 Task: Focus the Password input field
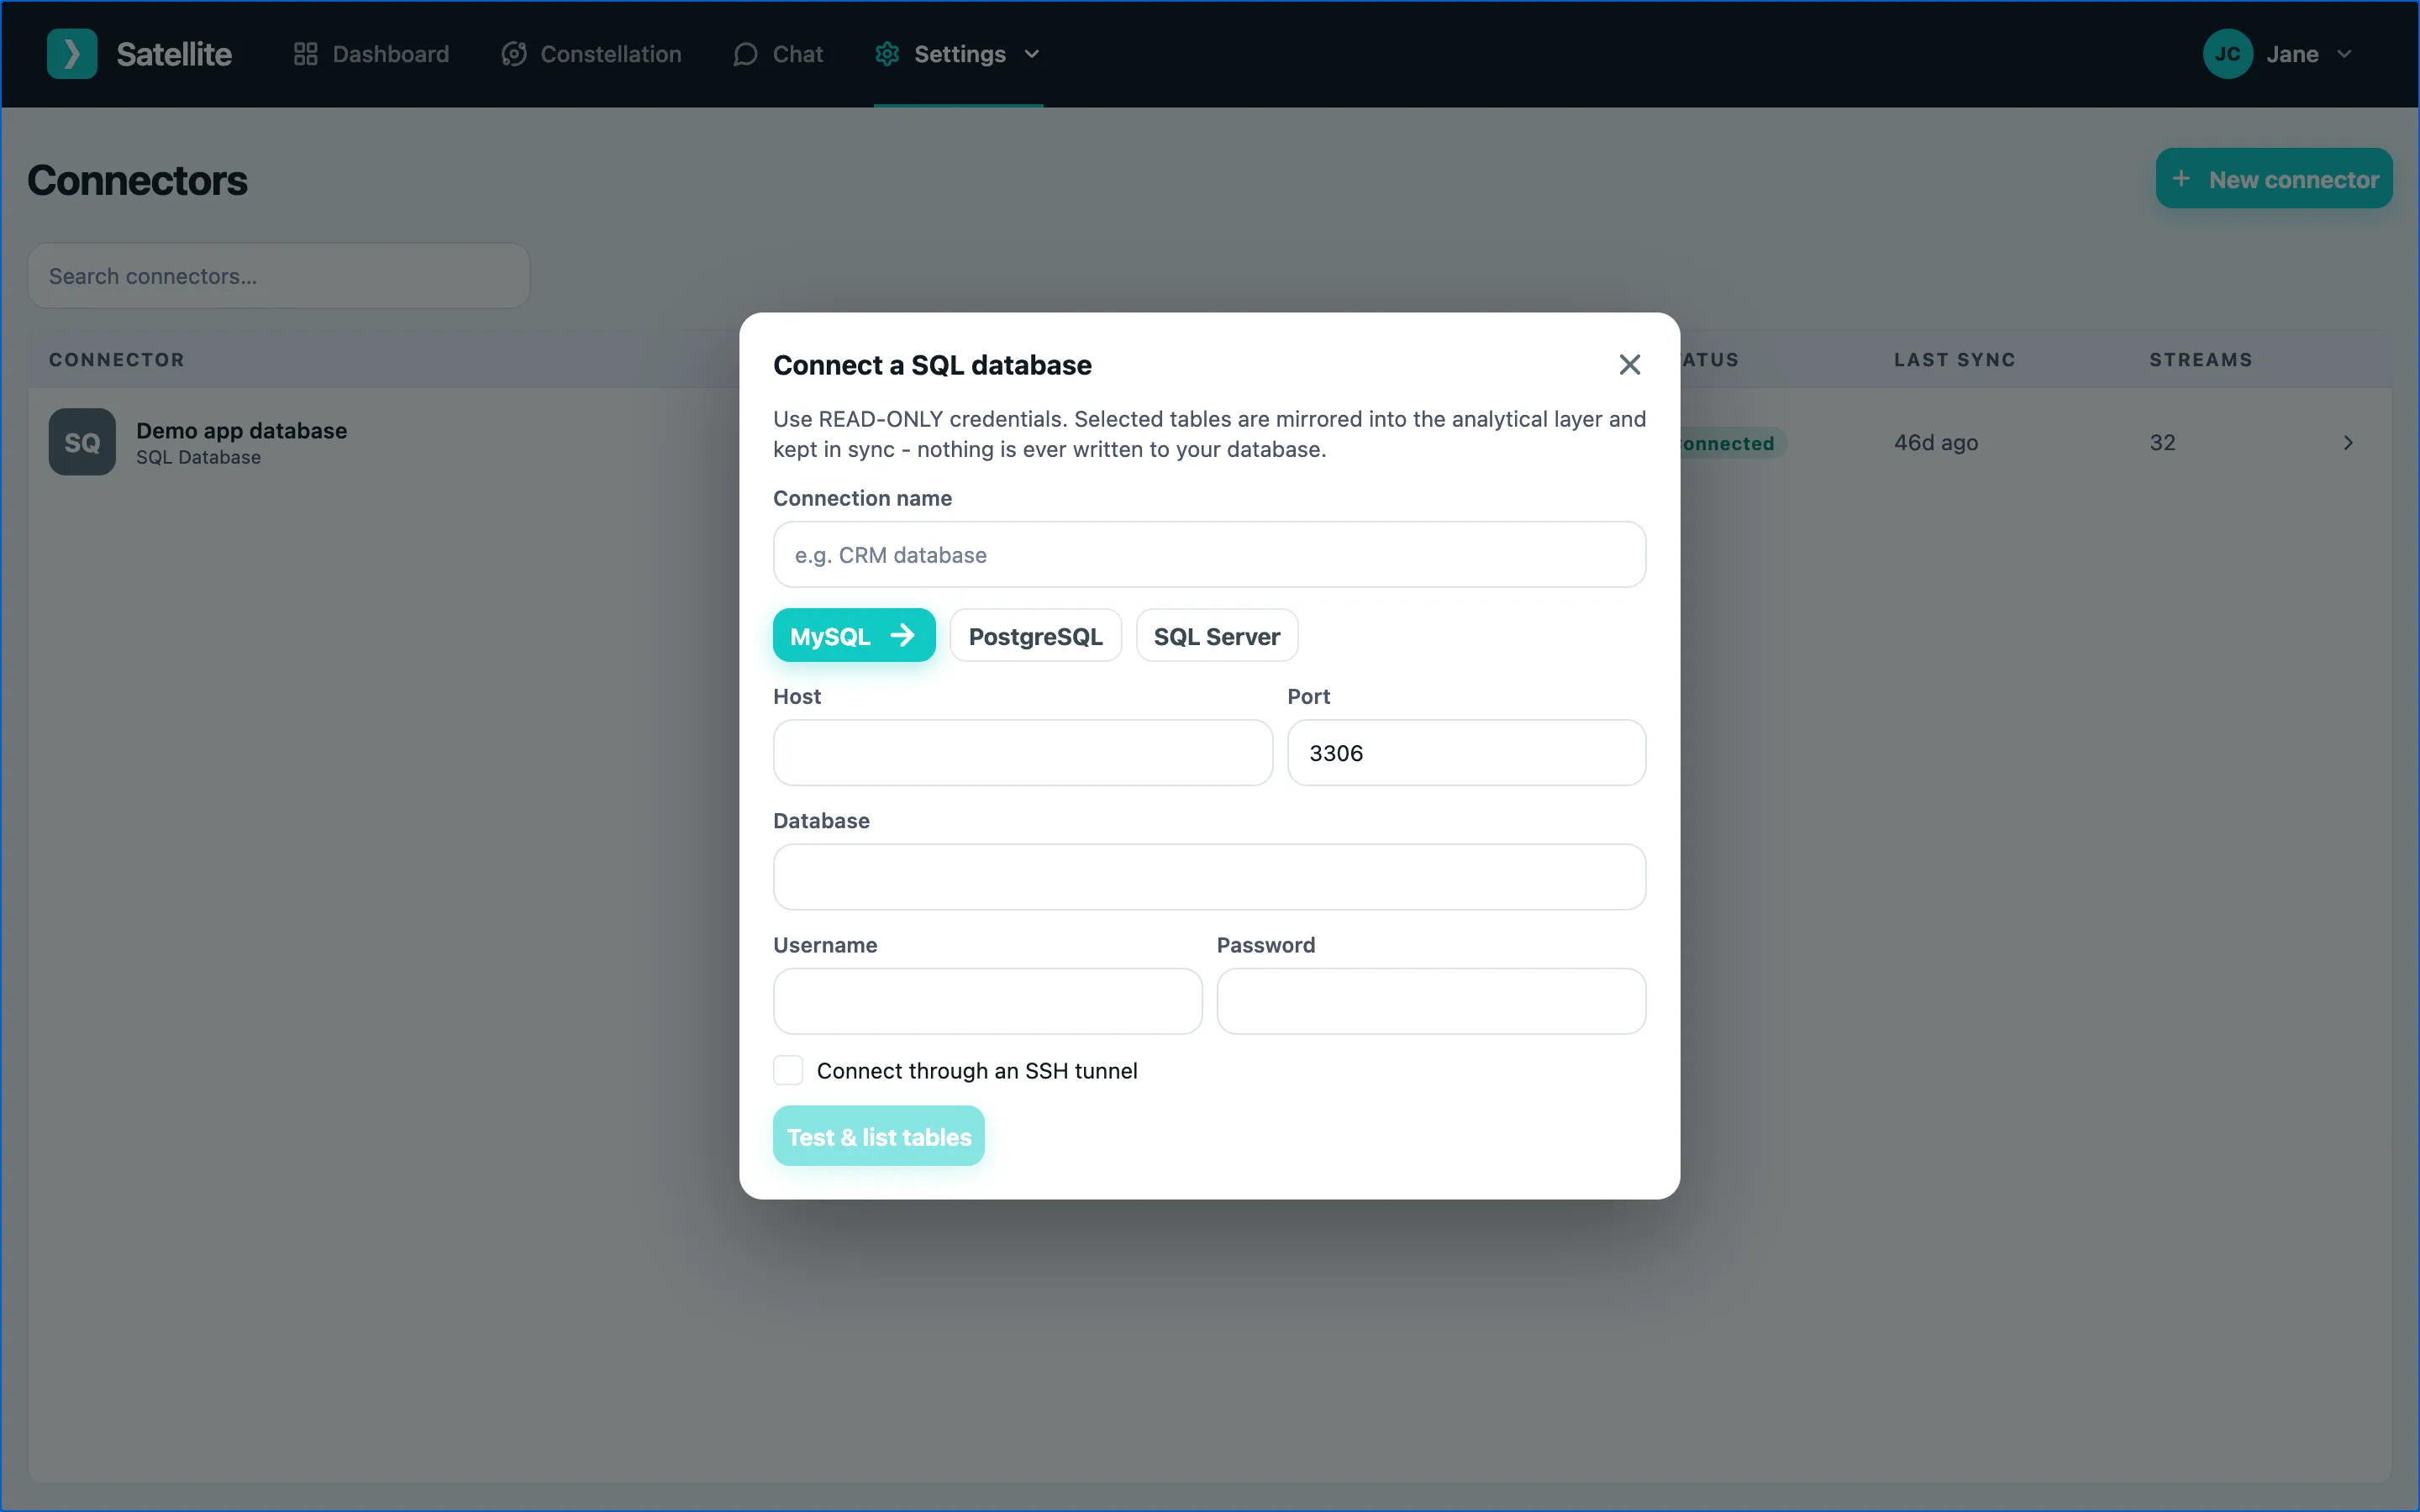click(x=1431, y=1001)
